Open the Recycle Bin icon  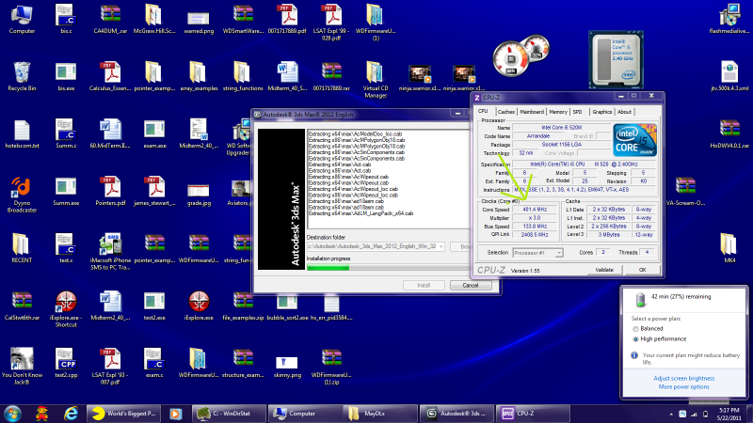(x=22, y=76)
